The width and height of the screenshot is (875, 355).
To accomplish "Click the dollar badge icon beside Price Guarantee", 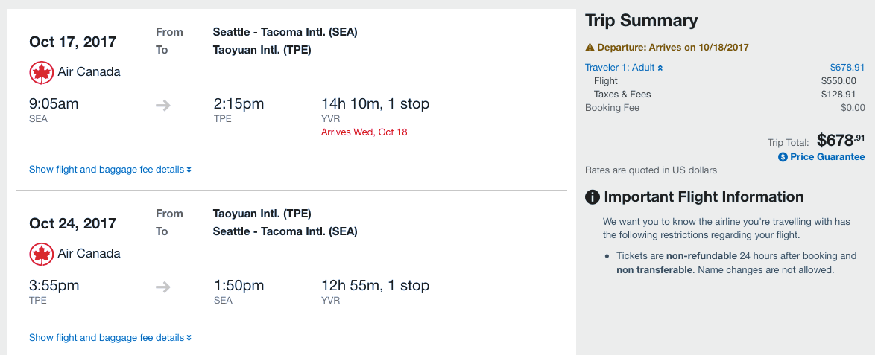I will point(783,157).
